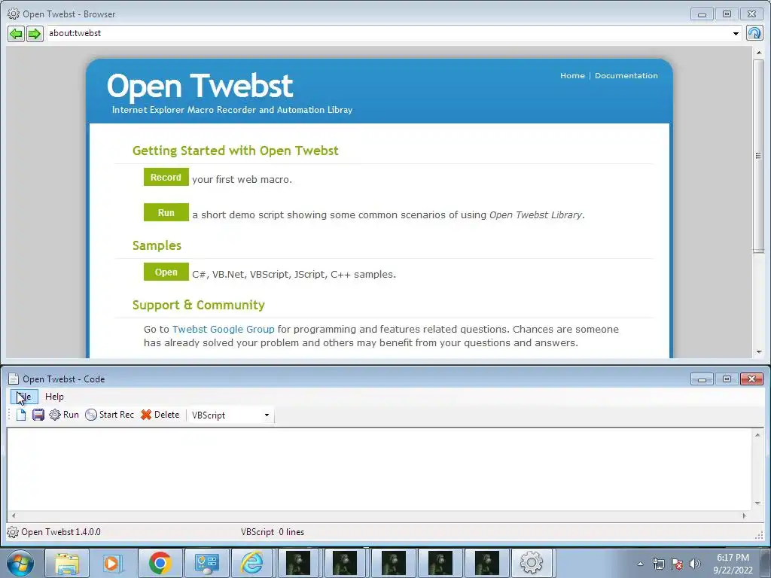
Task: Click the Windows Start orb button
Action: coord(20,563)
